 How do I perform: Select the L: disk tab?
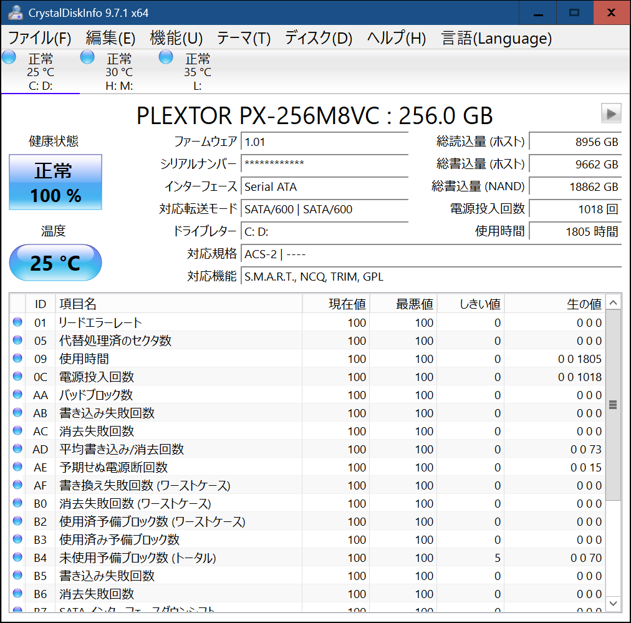pos(198,72)
